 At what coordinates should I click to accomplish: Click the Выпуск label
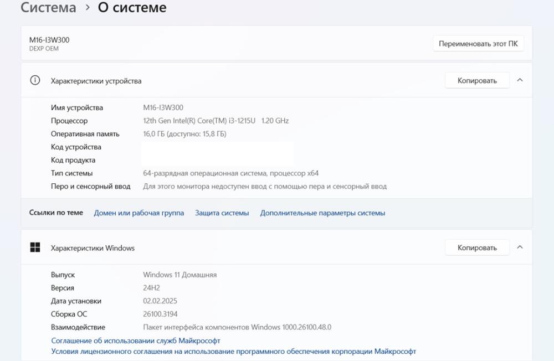(63, 275)
